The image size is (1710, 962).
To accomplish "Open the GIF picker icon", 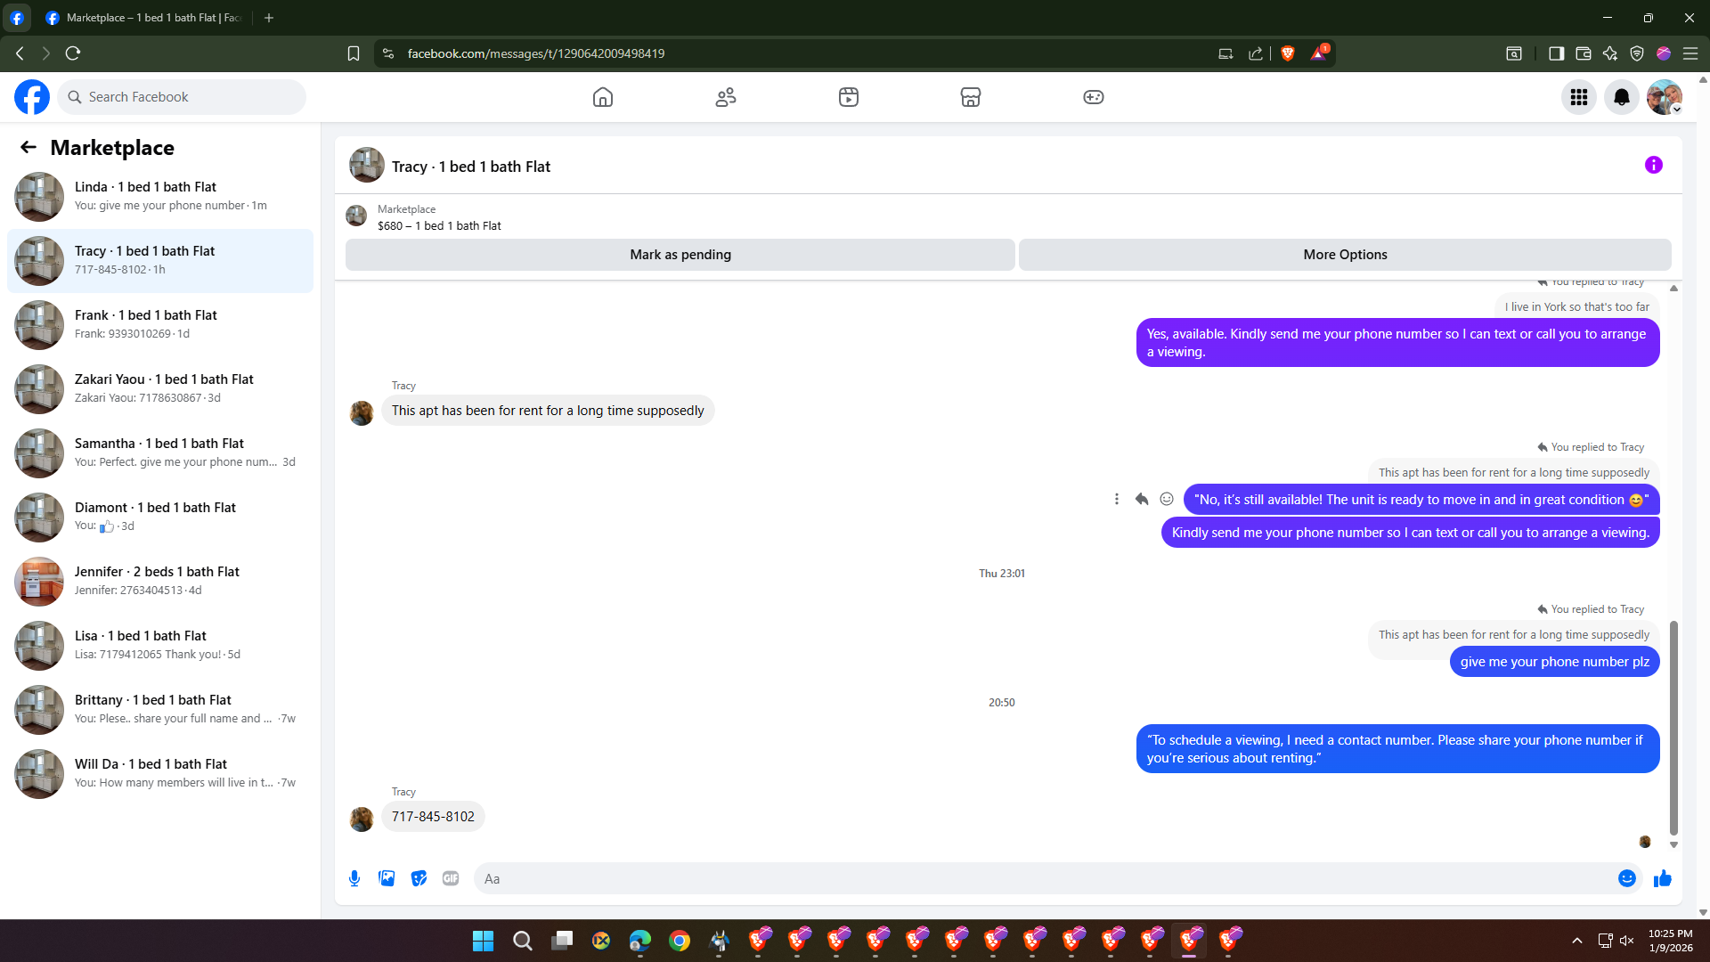I will [451, 878].
